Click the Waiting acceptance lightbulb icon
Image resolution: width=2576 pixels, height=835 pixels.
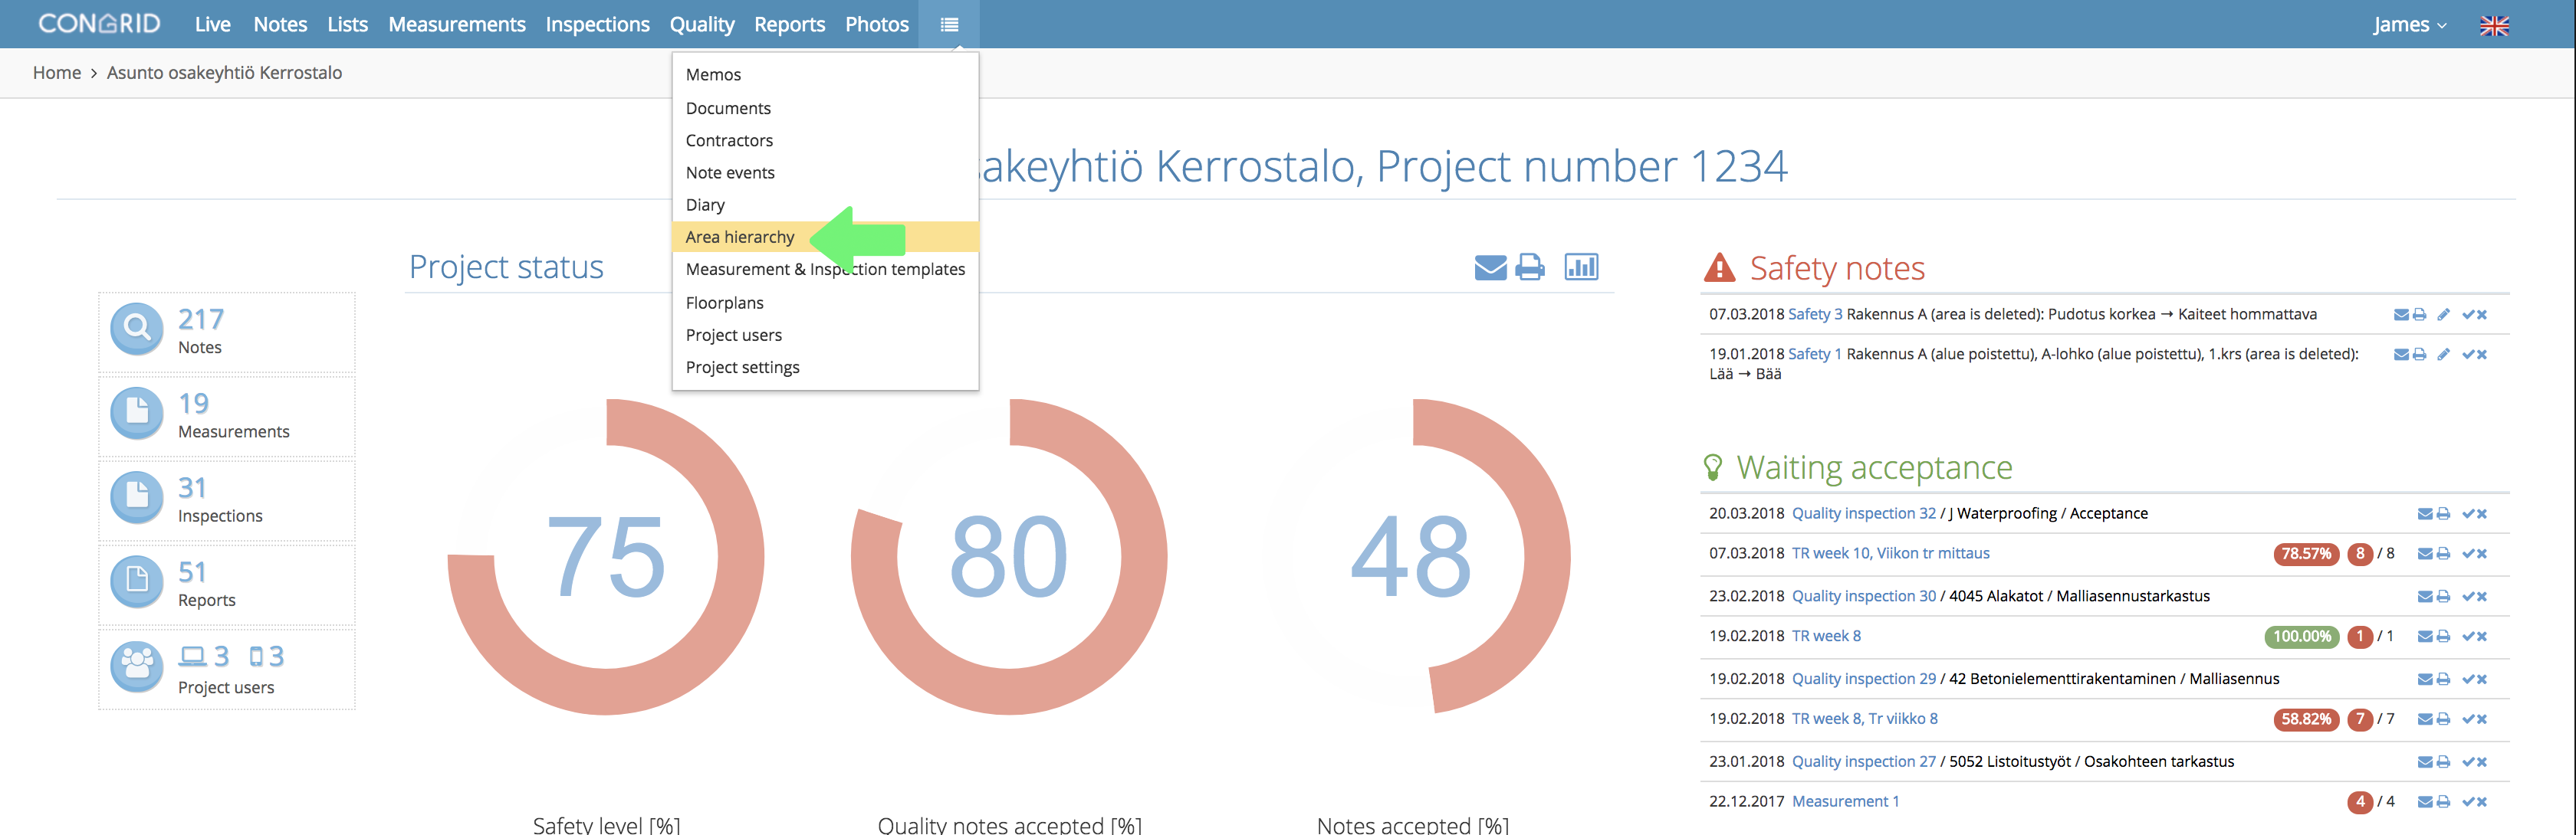click(x=1713, y=467)
